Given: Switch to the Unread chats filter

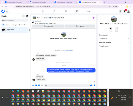Looking at the screenshot, I should tap(8, 25).
